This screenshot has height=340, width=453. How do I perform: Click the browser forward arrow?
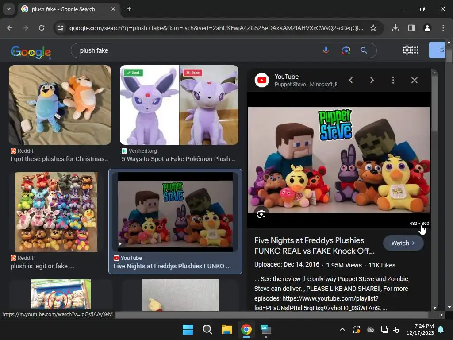tap(26, 28)
